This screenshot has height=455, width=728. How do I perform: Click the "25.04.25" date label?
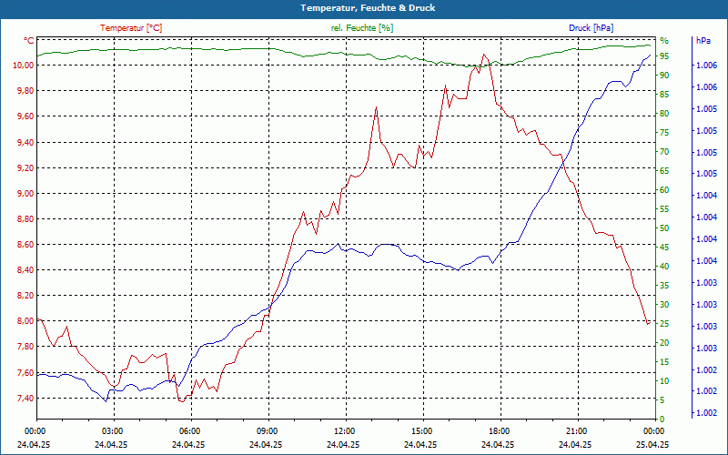(652, 444)
